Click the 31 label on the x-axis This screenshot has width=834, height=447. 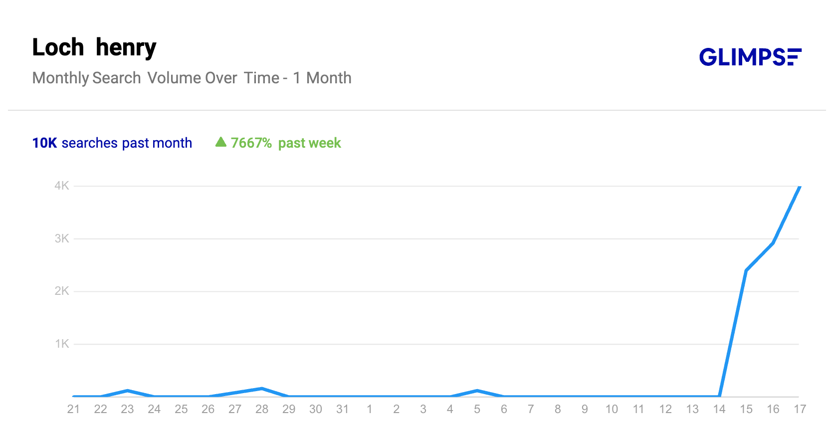pos(342,409)
